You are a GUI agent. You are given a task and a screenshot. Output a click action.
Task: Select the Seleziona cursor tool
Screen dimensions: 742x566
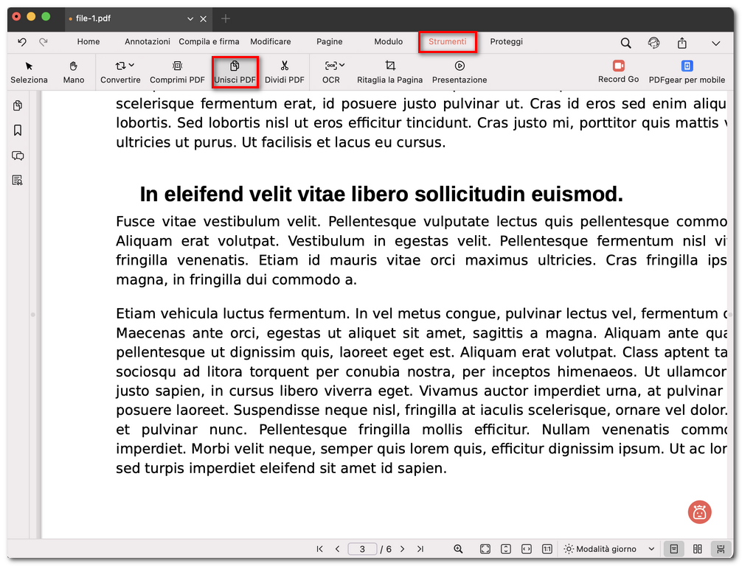point(28,71)
